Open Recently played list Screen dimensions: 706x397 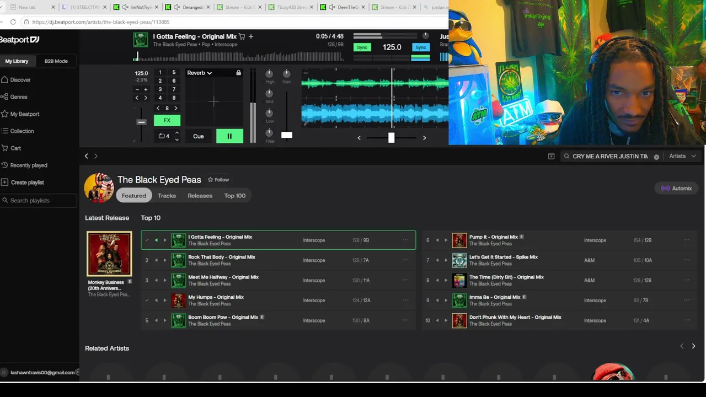coord(29,165)
